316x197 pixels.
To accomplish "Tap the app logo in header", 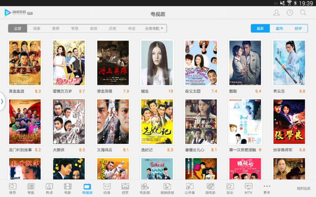I will point(18,13).
